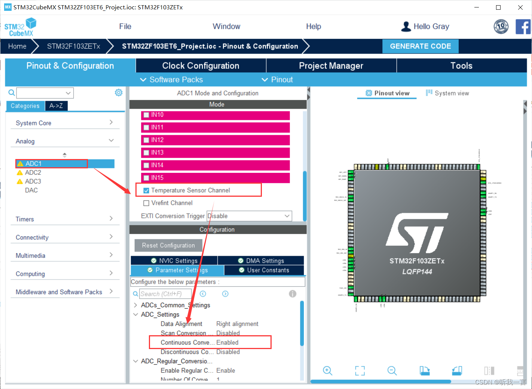Click the STM32F103ZETx chip package image
532x389 pixels.
417,233
